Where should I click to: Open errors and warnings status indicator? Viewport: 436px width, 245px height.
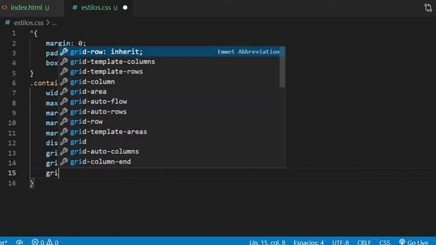click(45, 242)
